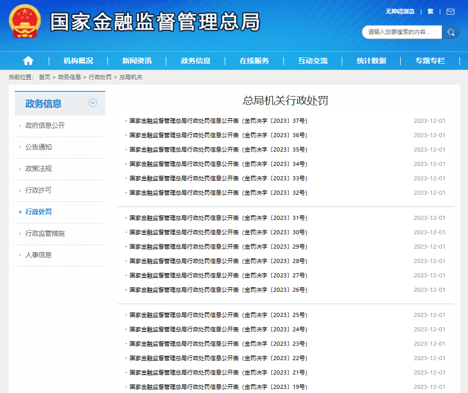The height and width of the screenshot is (393, 468).
Task: Click the home icon in the navigation bar
Action: pyautogui.click(x=28, y=61)
